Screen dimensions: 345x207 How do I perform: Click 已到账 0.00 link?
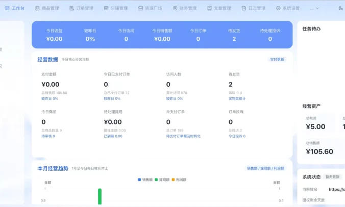(113, 136)
